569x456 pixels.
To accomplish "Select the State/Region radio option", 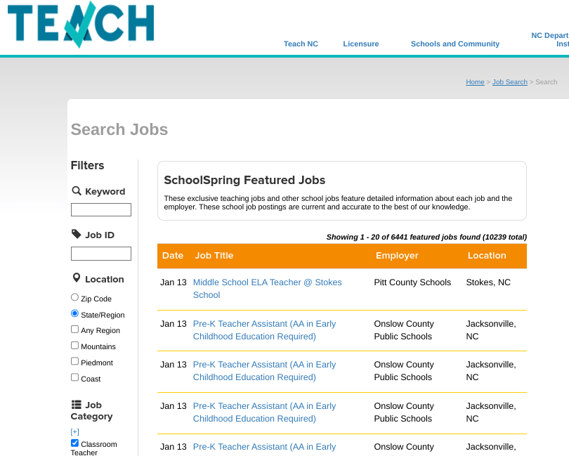I will pos(74,314).
